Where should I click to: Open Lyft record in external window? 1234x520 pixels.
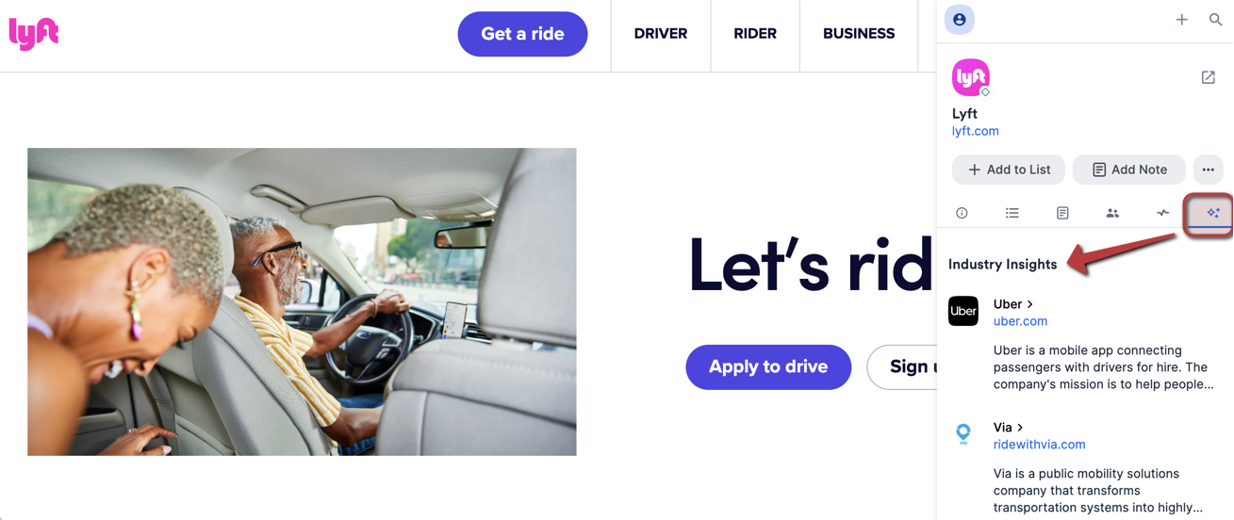tap(1208, 77)
